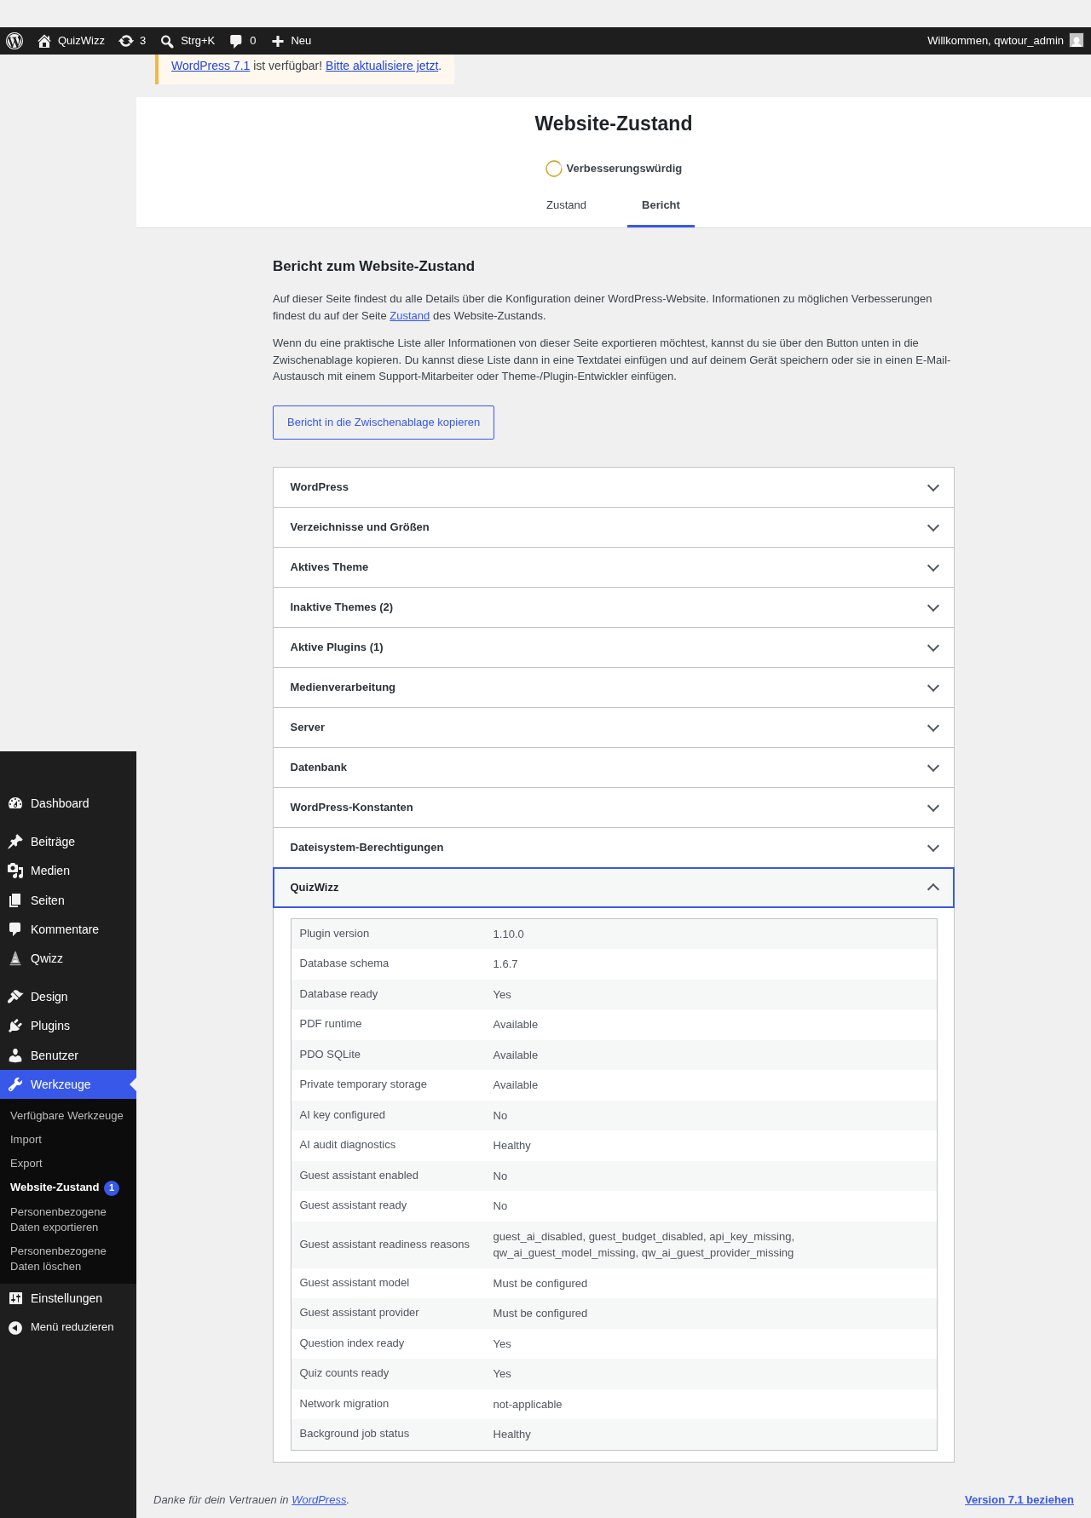Image resolution: width=1091 pixels, height=1518 pixels.
Task: Expand Inaktive Themes (2) section
Action: tap(614, 607)
